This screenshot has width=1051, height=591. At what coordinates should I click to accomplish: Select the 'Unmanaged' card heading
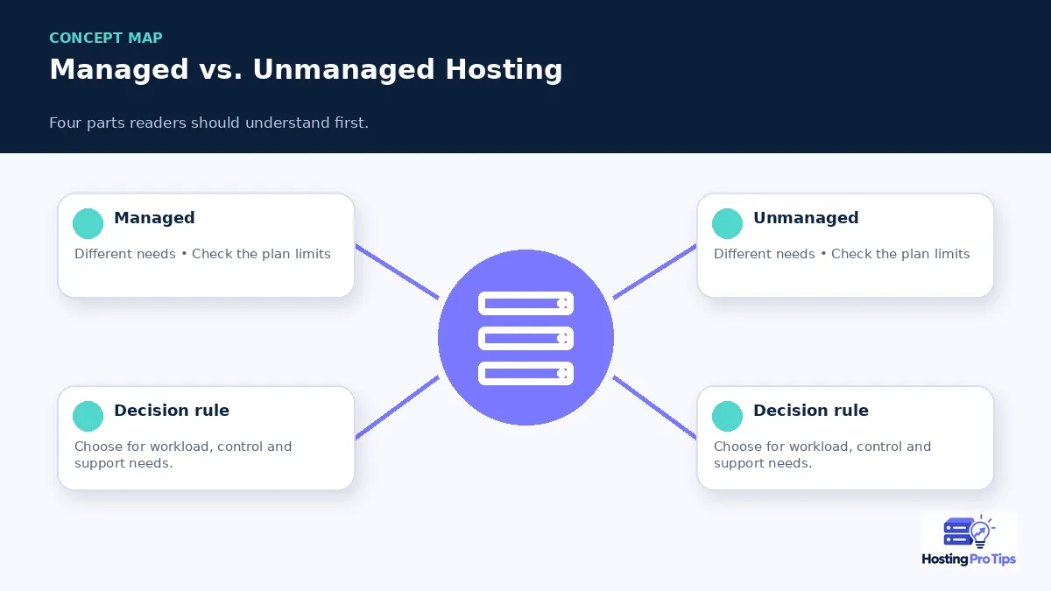(x=806, y=218)
